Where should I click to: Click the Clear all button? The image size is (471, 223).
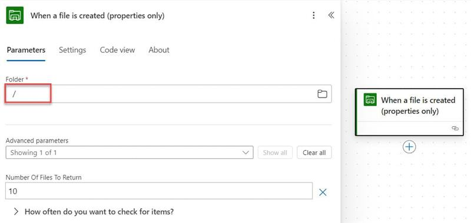click(x=314, y=153)
